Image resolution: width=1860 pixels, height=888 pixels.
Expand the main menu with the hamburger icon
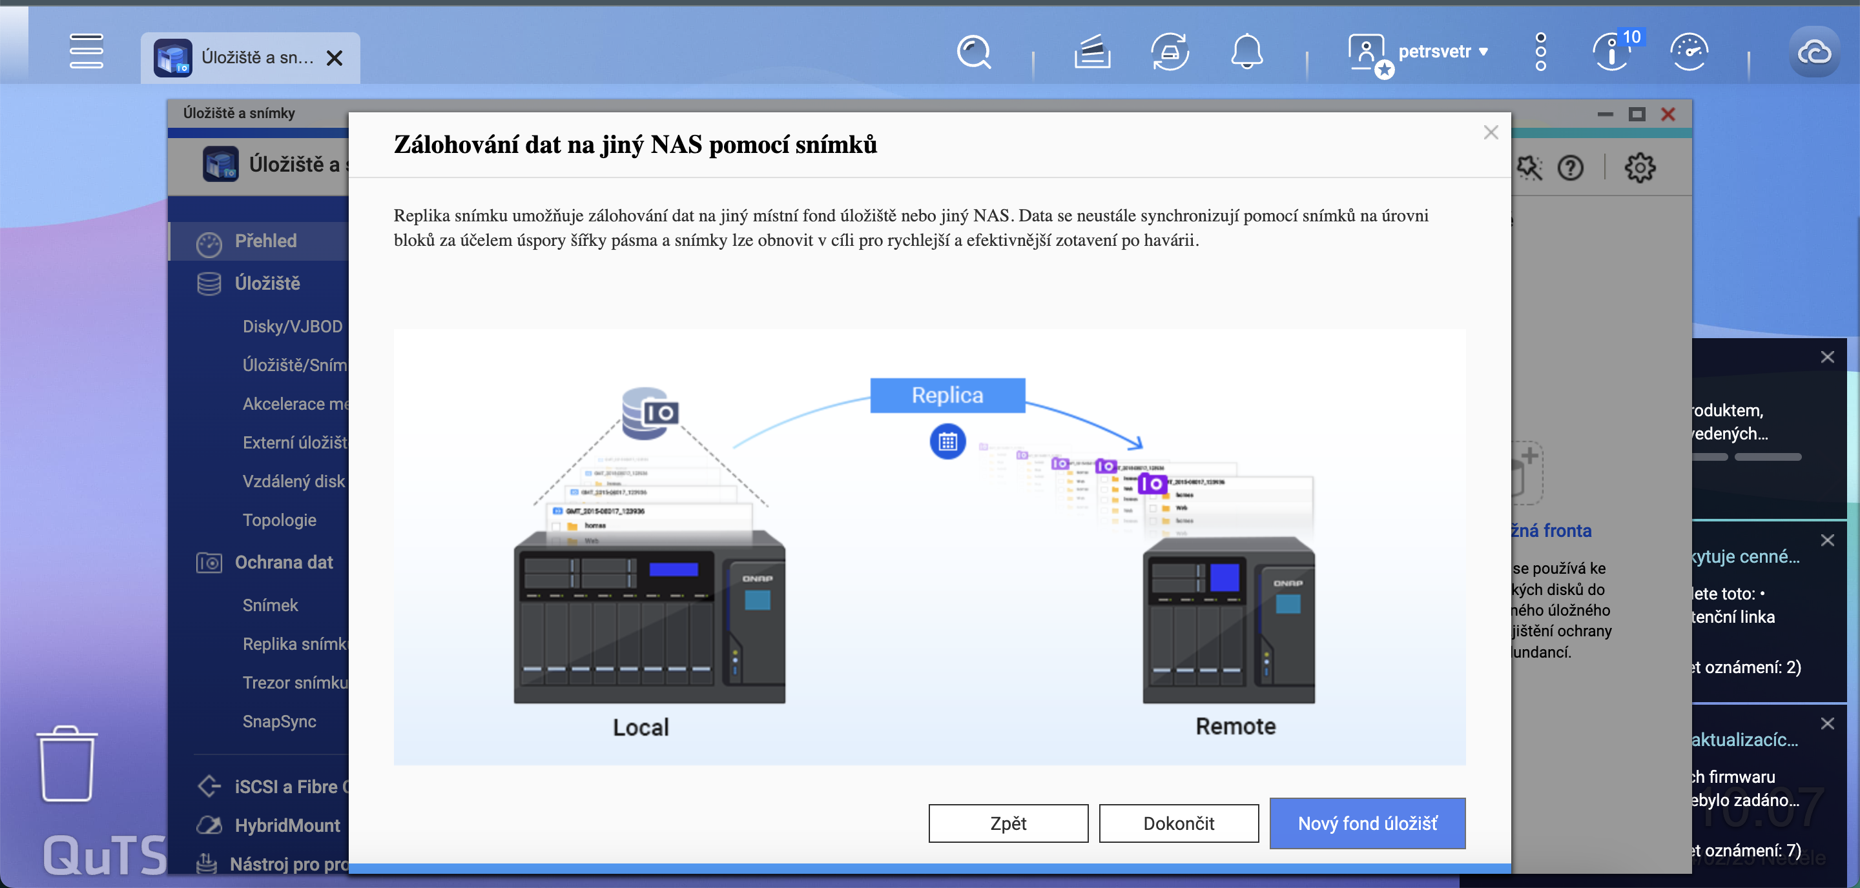86,53
